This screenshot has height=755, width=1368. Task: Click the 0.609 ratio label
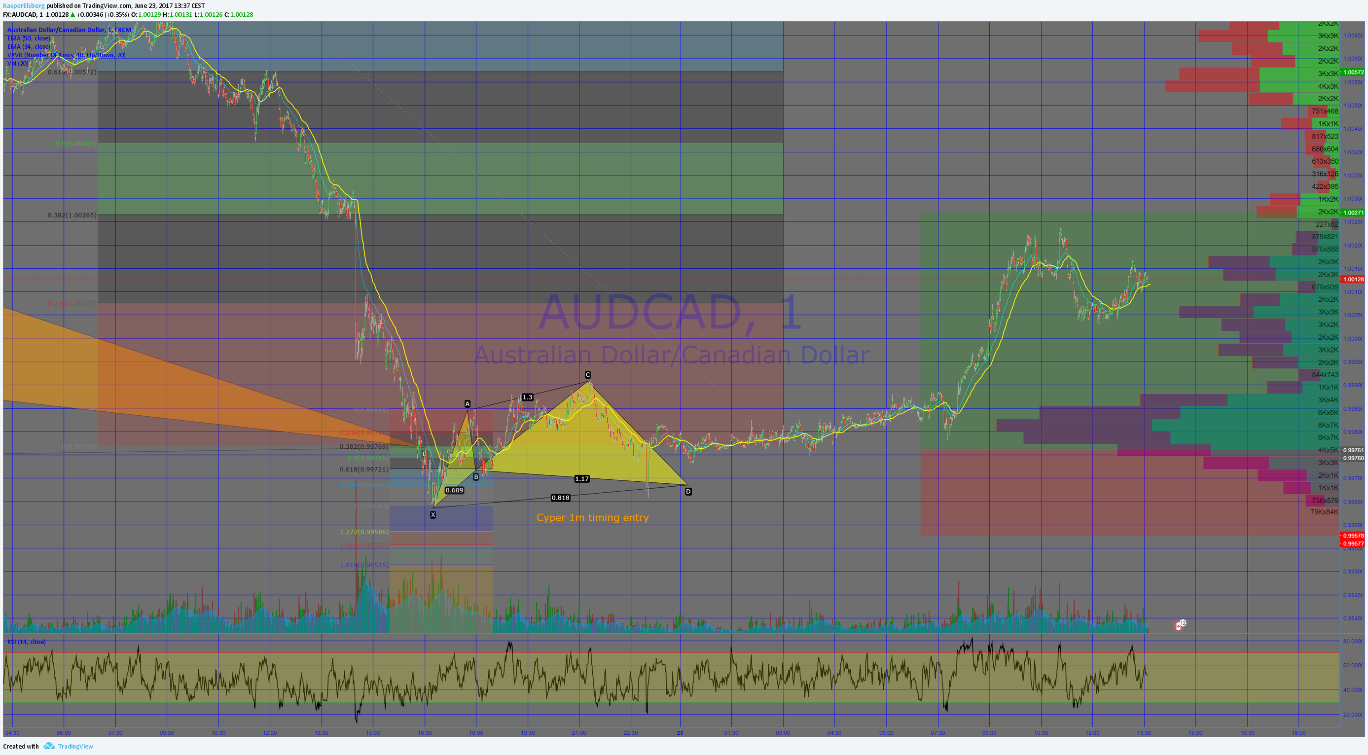(454, 490)
